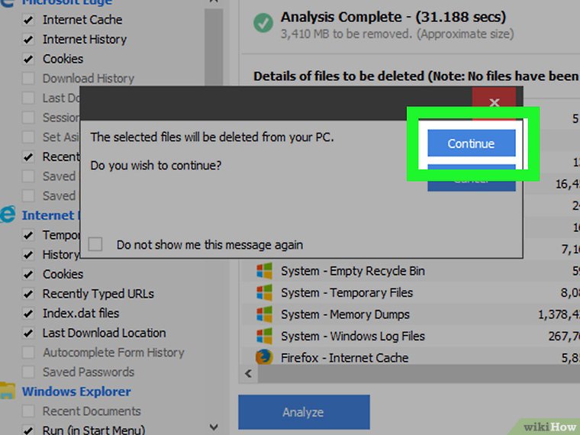Click the Windows Explorer folder icon
This screenshot has width=580, height=435.
[8, 391]
